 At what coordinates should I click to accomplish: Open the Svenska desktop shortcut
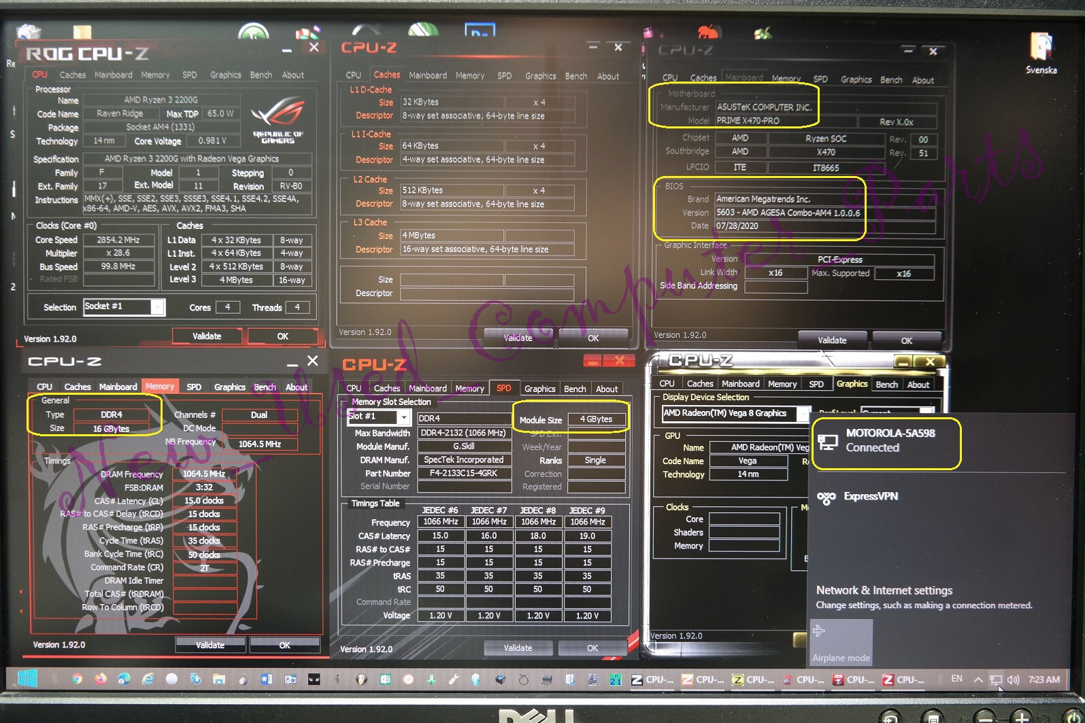[x=1041, y=53]
